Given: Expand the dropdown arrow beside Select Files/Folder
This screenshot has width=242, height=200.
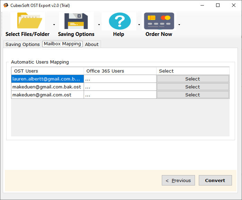Looking at the screenshot, I should tap(54, 25).
